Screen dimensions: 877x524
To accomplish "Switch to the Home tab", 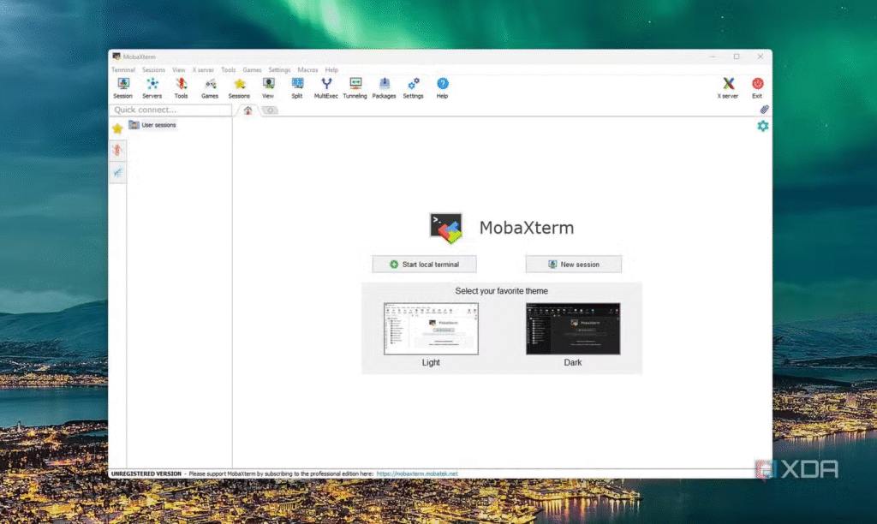I will [x=248, y=110].
